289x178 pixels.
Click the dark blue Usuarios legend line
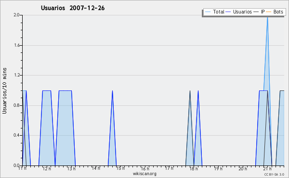228,12
